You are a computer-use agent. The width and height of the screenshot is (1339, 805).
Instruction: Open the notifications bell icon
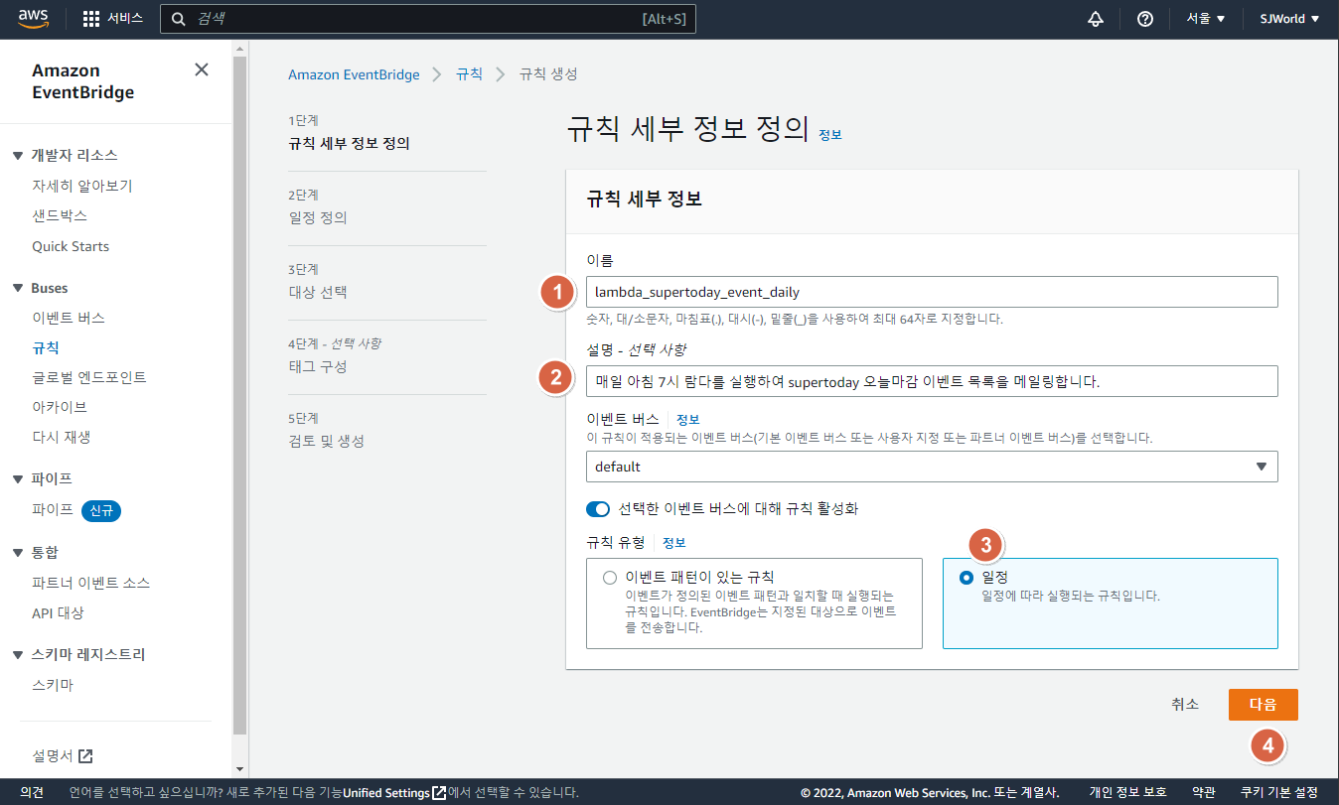pyautogui.click(x=1096, y=19)
